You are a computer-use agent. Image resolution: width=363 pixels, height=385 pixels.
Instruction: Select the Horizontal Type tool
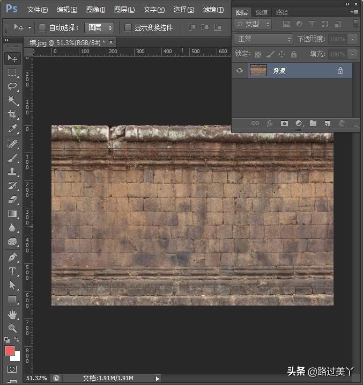point(12,271)
